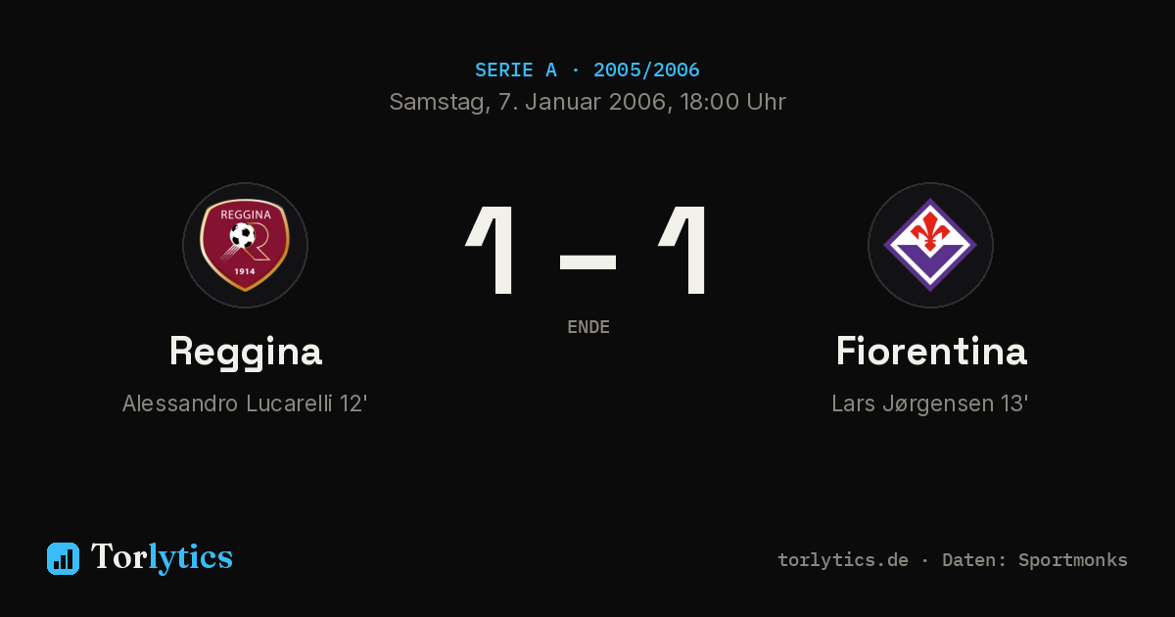Click the red fleur-de-lis on Fiorentina's crest
Image resolution: width=1175 pixels, height=617 pixels.
click(929, 231)
